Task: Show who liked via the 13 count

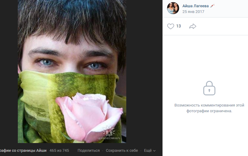Action: pos(179,26)
